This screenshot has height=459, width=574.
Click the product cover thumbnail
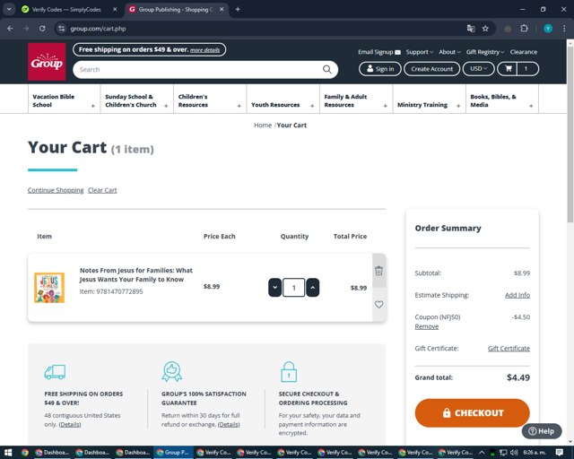click(49, 288)
